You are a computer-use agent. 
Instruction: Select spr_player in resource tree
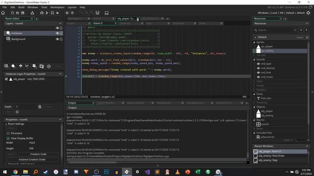(266, 46)
